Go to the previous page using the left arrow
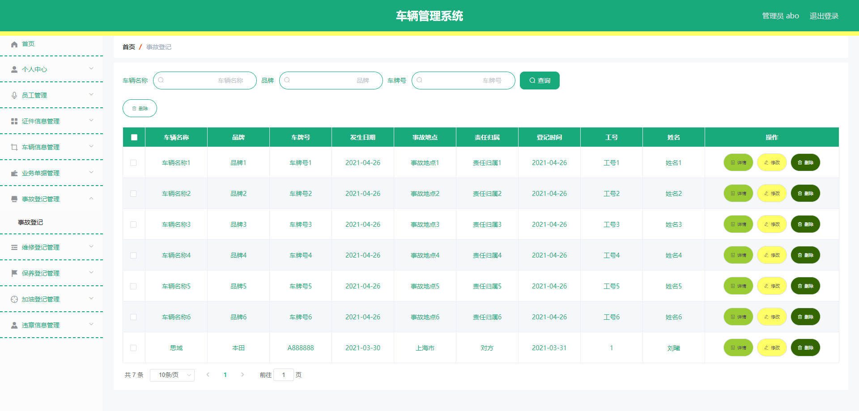This screenshot has height=411, width=859. point(208,375)
